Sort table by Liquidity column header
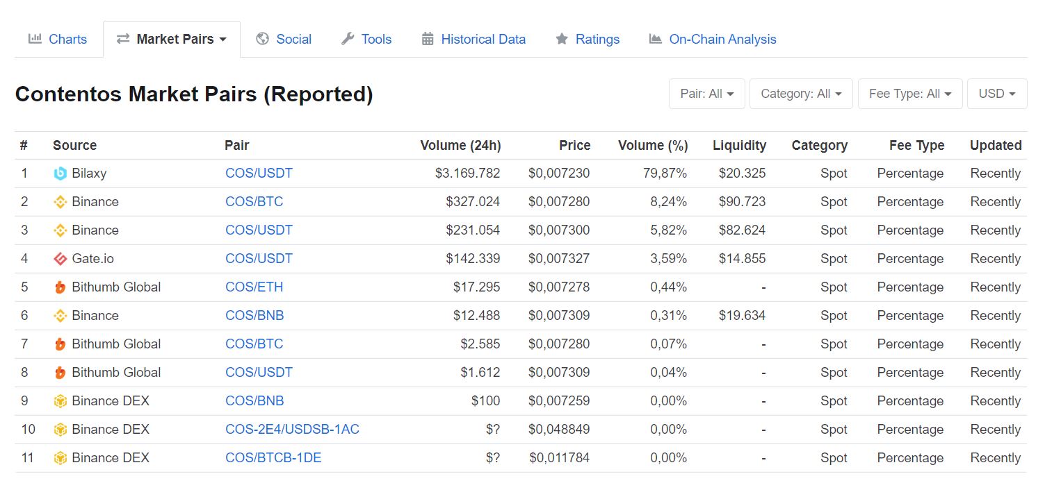This screenshot has width=1061, height=490. click(739, 145)
